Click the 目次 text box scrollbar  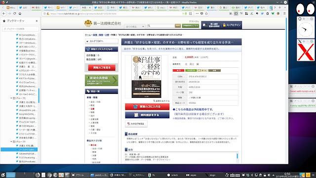237,156
